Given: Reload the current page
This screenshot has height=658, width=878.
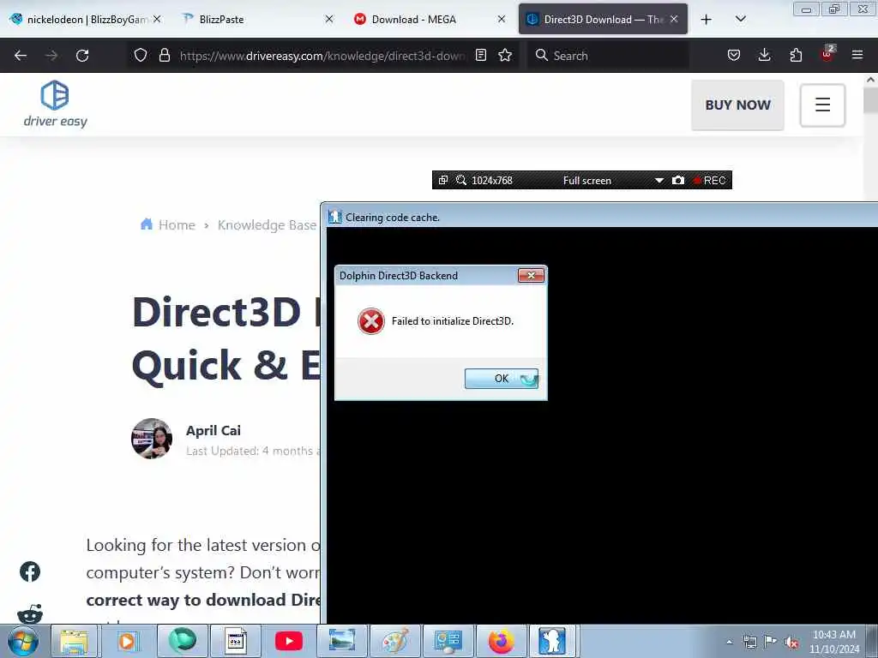Looking at the screenshot, I should click(82, 56).
